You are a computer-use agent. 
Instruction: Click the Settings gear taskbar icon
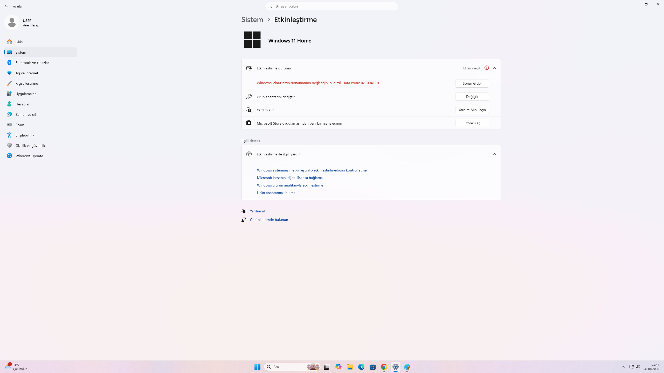[396, 367]
